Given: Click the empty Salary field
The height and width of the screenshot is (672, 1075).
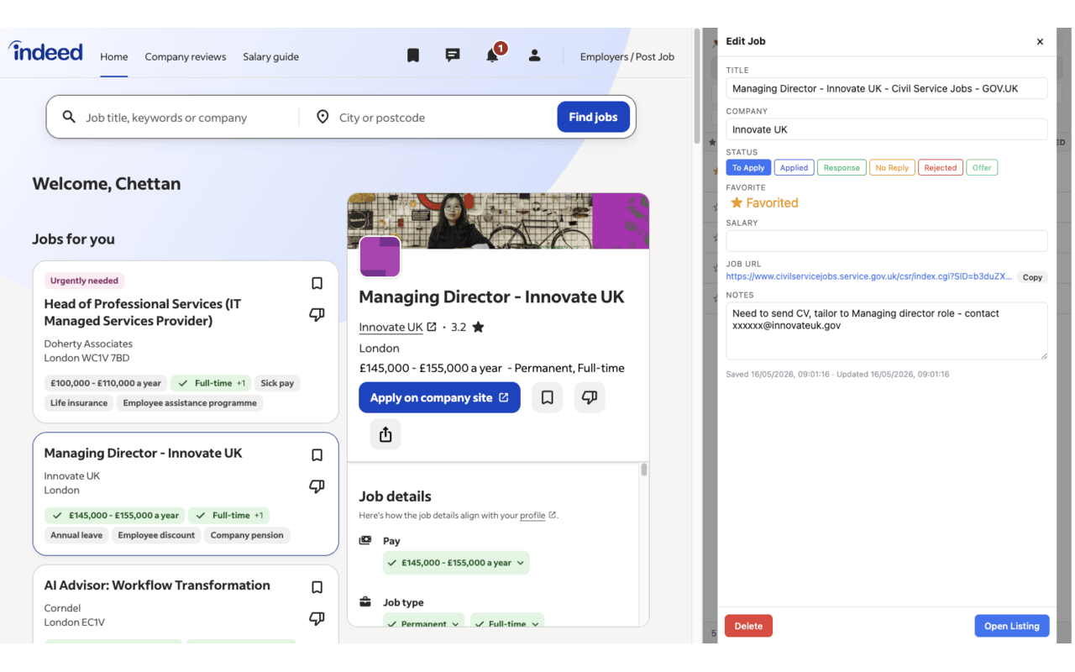Looking at the screenshot, I should tap(887, 241).
